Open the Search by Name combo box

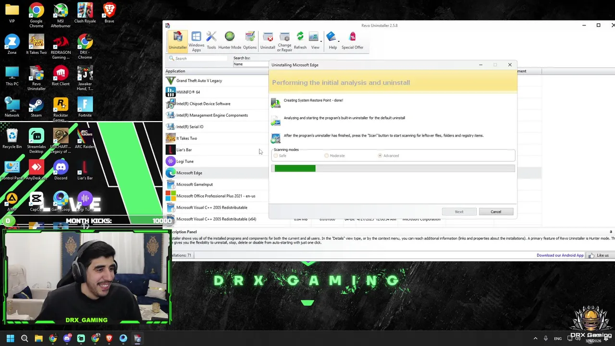click(x=251, y=64)
